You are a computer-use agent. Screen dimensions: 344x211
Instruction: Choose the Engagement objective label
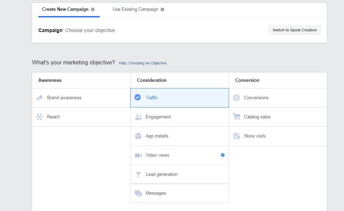[x=158, y=117]
